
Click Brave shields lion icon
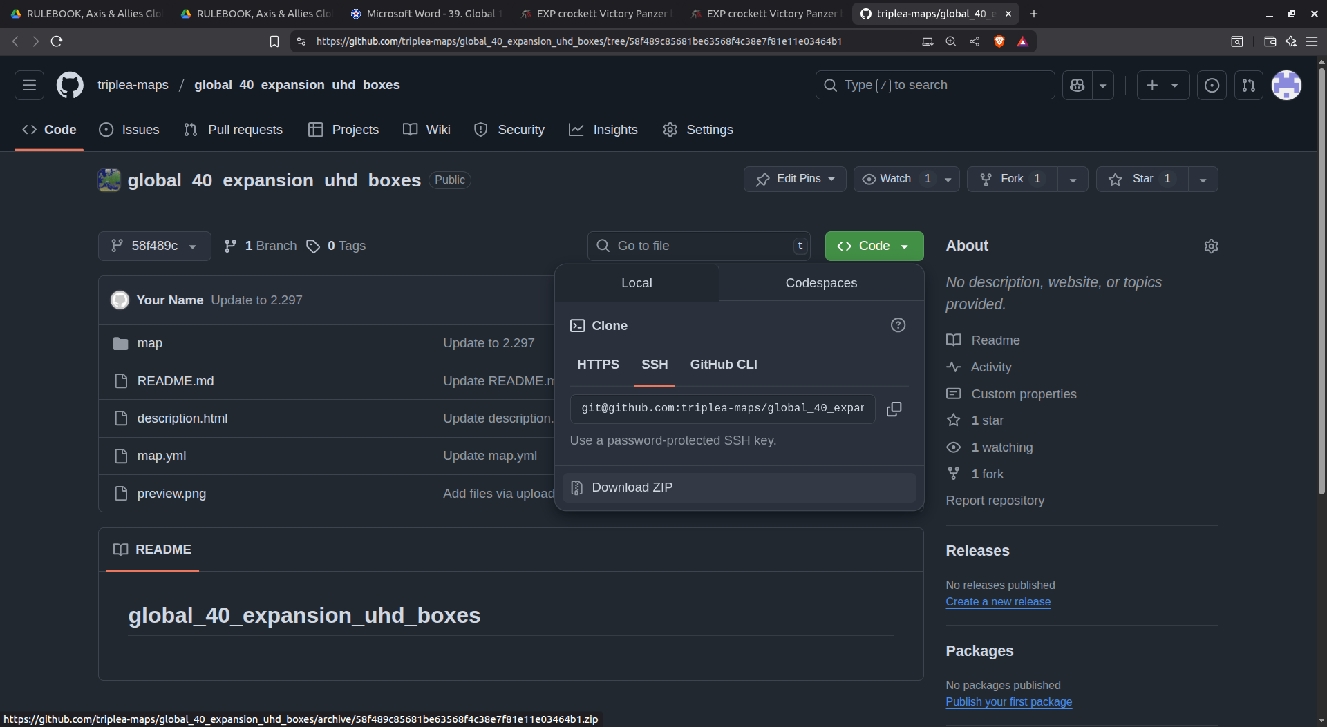[999, 41]
